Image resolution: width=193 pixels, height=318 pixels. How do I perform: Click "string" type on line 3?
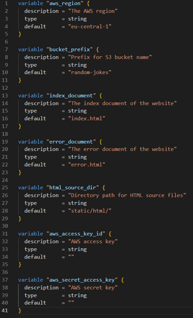(x=77, y=19)
